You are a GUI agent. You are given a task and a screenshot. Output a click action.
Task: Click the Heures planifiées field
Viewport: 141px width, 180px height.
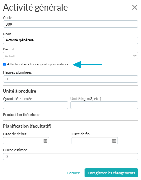[71, 79]
